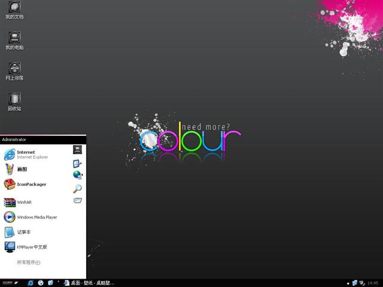This screenshot has height=287, width=383.
Task: Open the magnifying glass search icon
Action: pos(77,189)
